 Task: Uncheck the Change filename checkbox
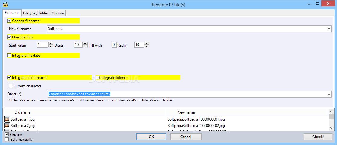[9, 21]
